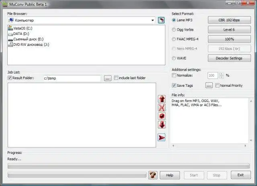
Task: Click File info horizontal scroll right arrow
Action: (x=245, y=145)
